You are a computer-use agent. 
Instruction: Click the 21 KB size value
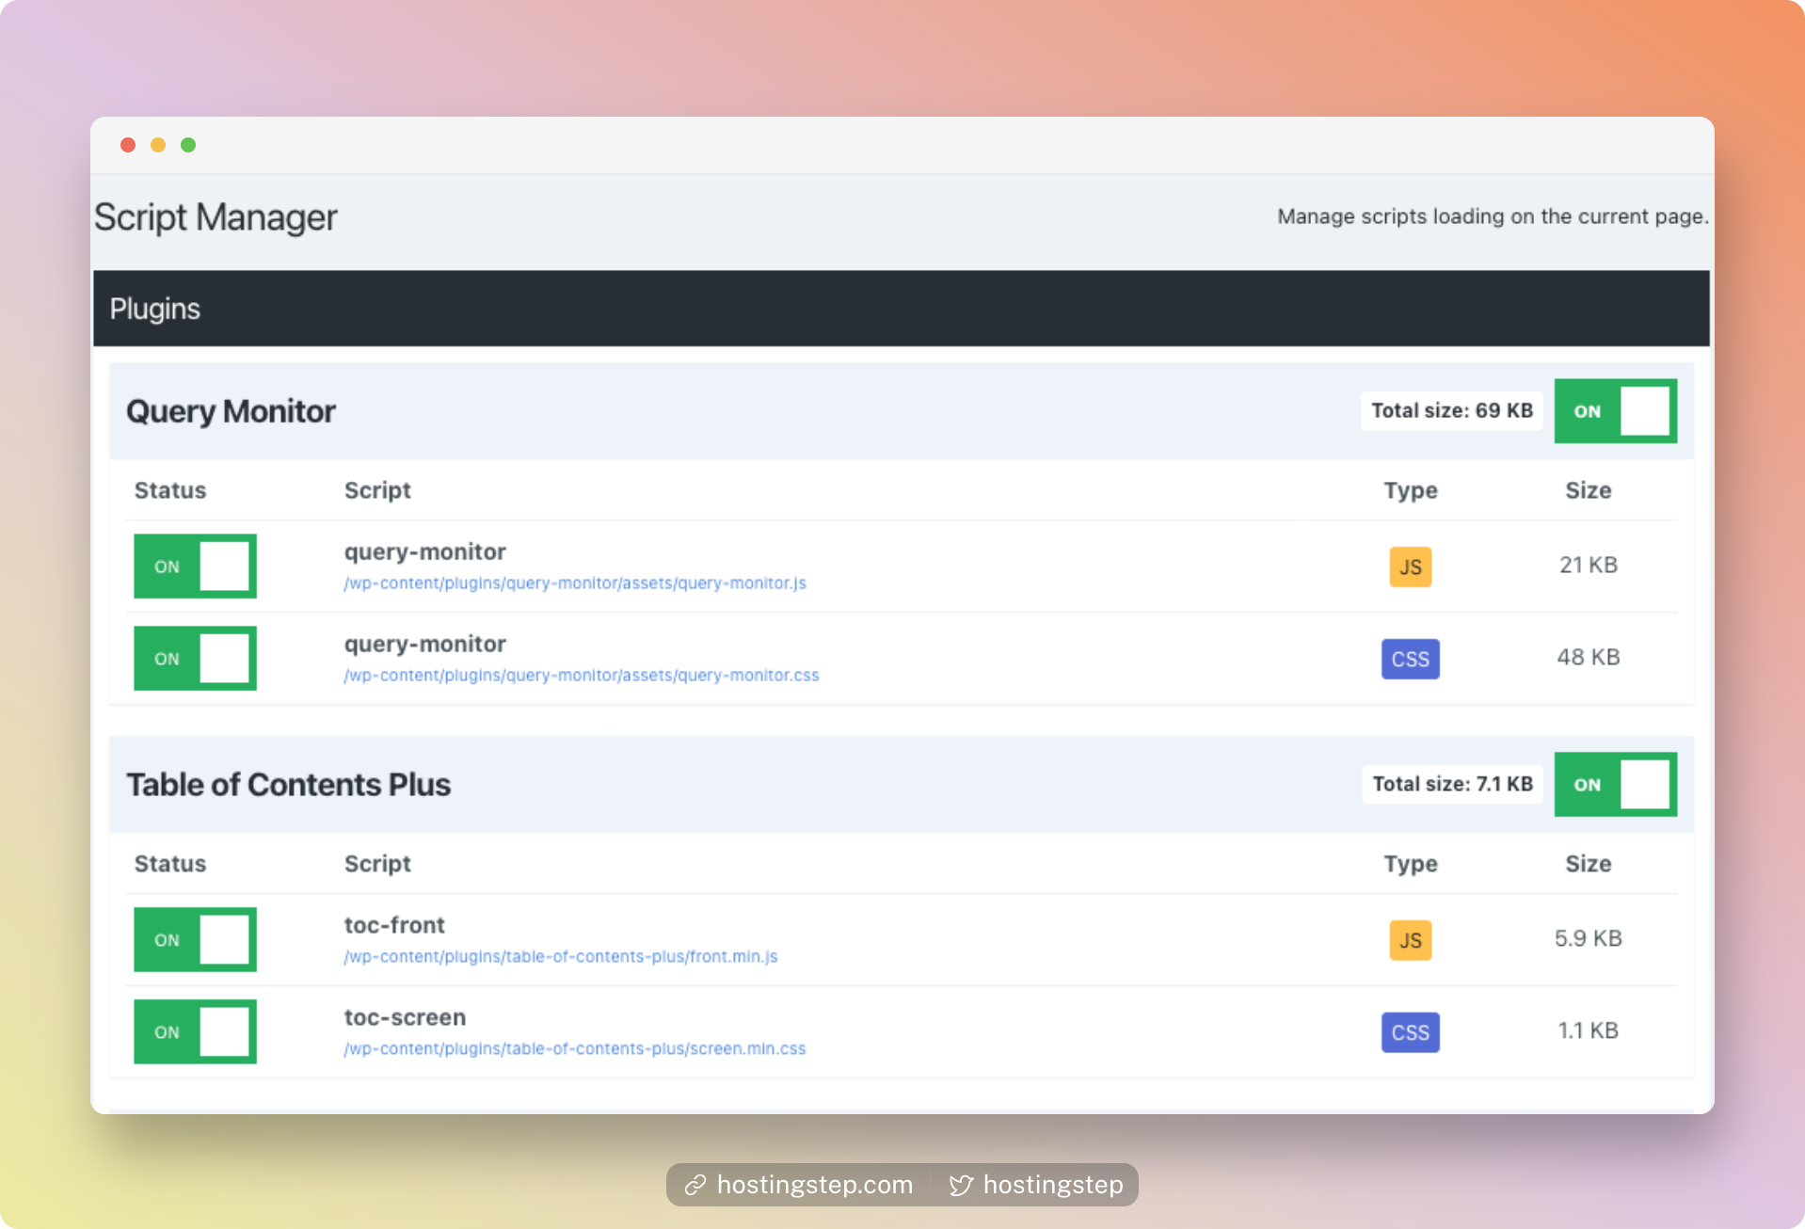(1589, 565)
